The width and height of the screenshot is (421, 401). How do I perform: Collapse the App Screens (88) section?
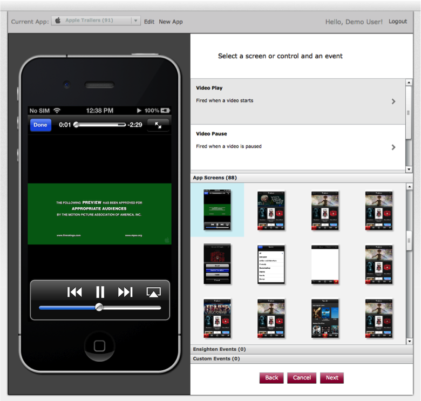tap(302, 178)
